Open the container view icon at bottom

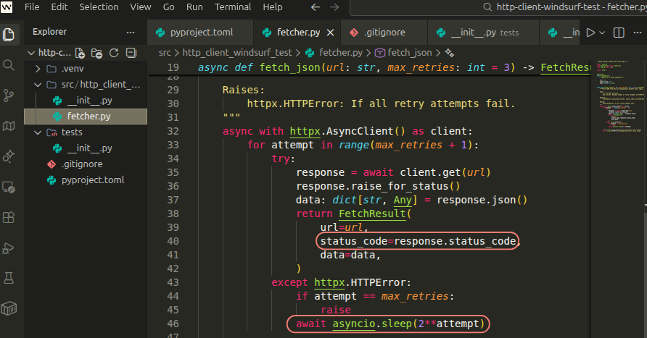(9, 308)
